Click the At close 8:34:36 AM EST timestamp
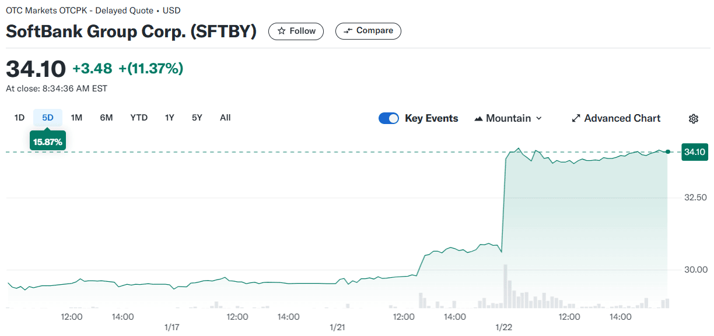The width and height of the screenshot is (714, 336). (57, 89)
